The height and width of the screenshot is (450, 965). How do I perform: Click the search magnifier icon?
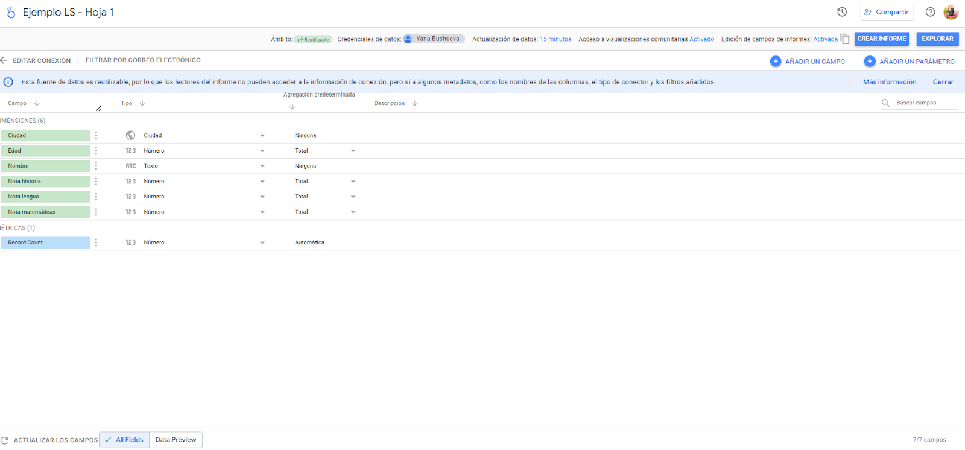click(x=885, y=103)
